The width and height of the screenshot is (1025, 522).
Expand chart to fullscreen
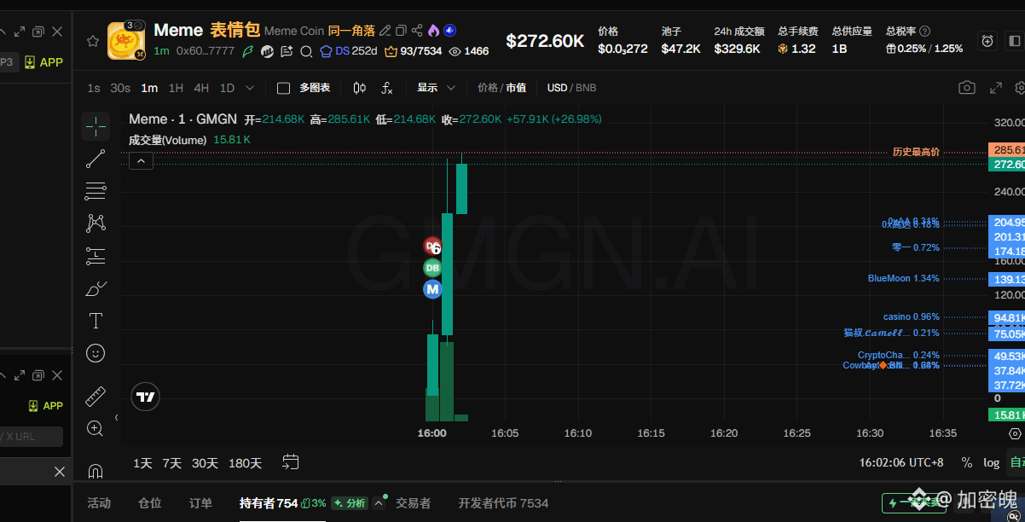(995, 88)
